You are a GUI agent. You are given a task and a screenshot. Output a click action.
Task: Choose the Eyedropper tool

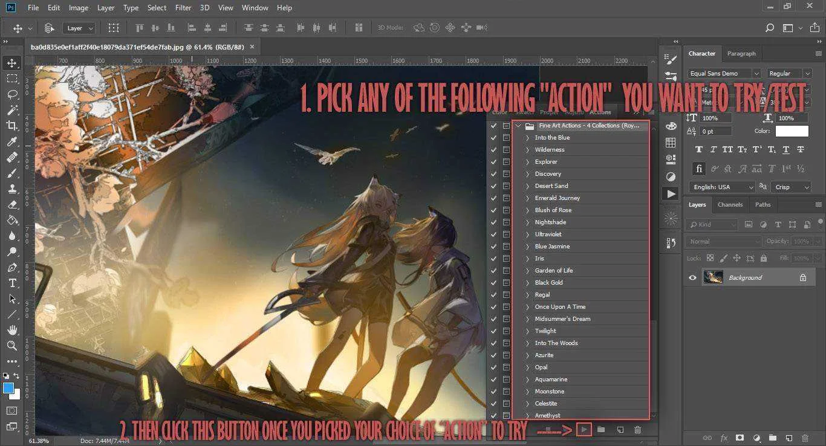click(11, 141)
